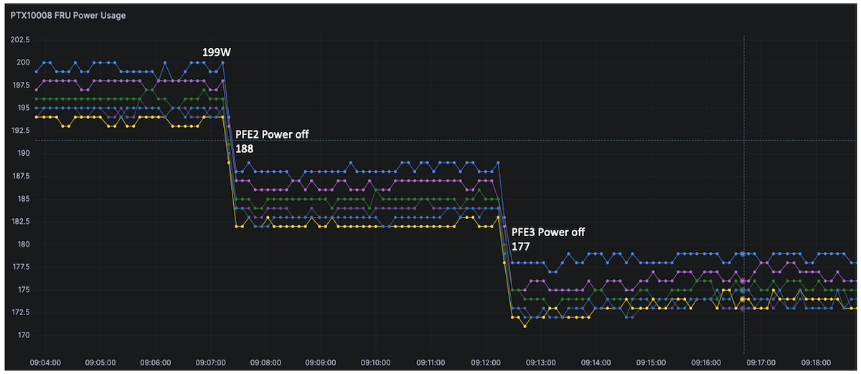Open the PTX10008 FRU Power Usage panel title
Screen dimensions: 861x374
pos(68,15)
